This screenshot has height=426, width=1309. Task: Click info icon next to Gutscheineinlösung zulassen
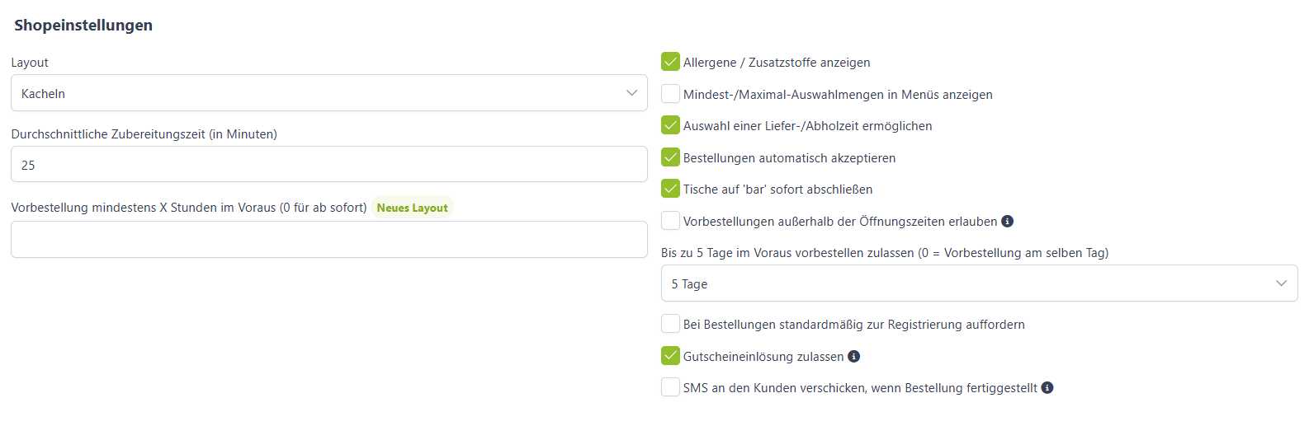854,357
